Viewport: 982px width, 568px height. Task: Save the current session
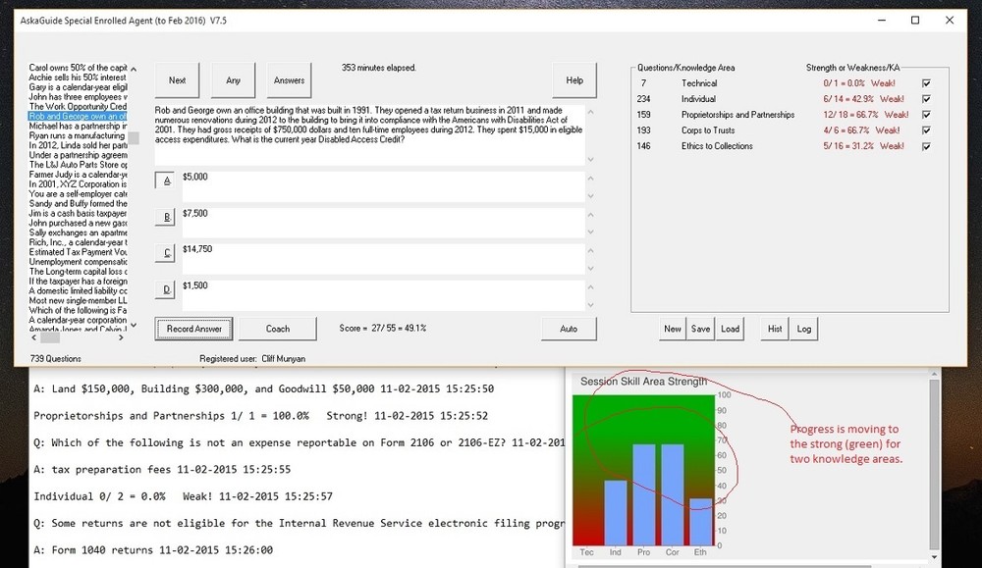point(701,329)
